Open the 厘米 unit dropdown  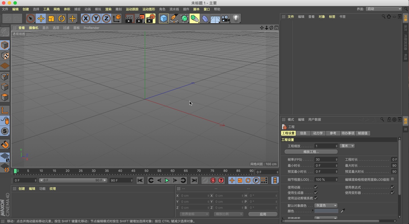(x=347, y=146)
